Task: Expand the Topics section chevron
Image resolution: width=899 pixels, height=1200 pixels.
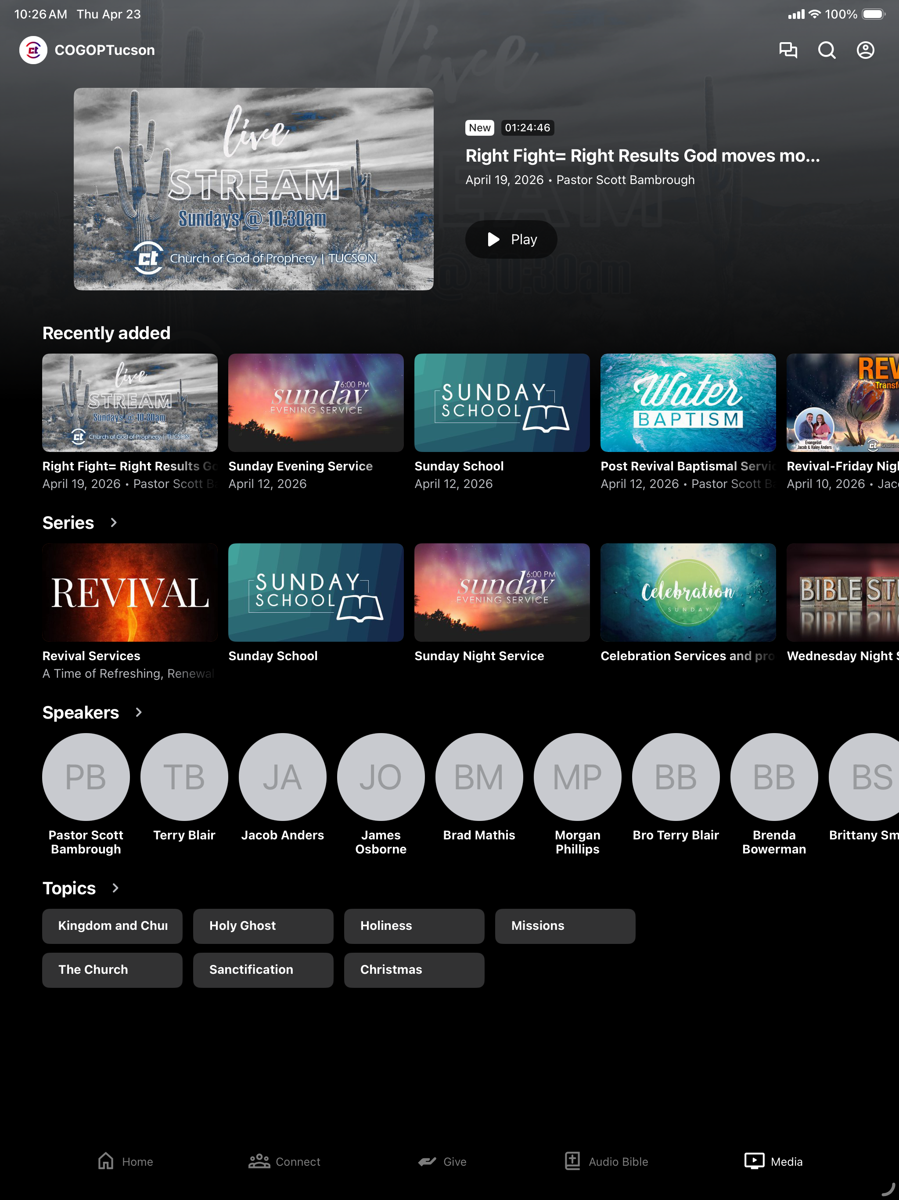Action: [115, 888]
